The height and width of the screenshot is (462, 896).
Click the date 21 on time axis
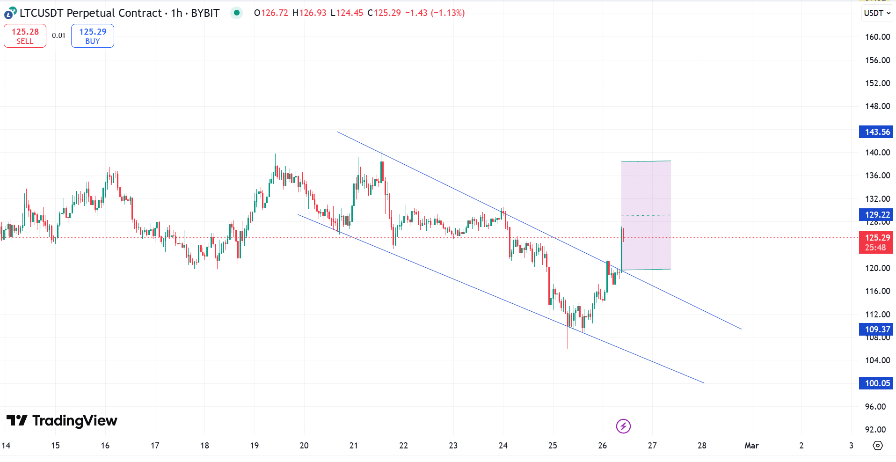click(x=354, y=446)
